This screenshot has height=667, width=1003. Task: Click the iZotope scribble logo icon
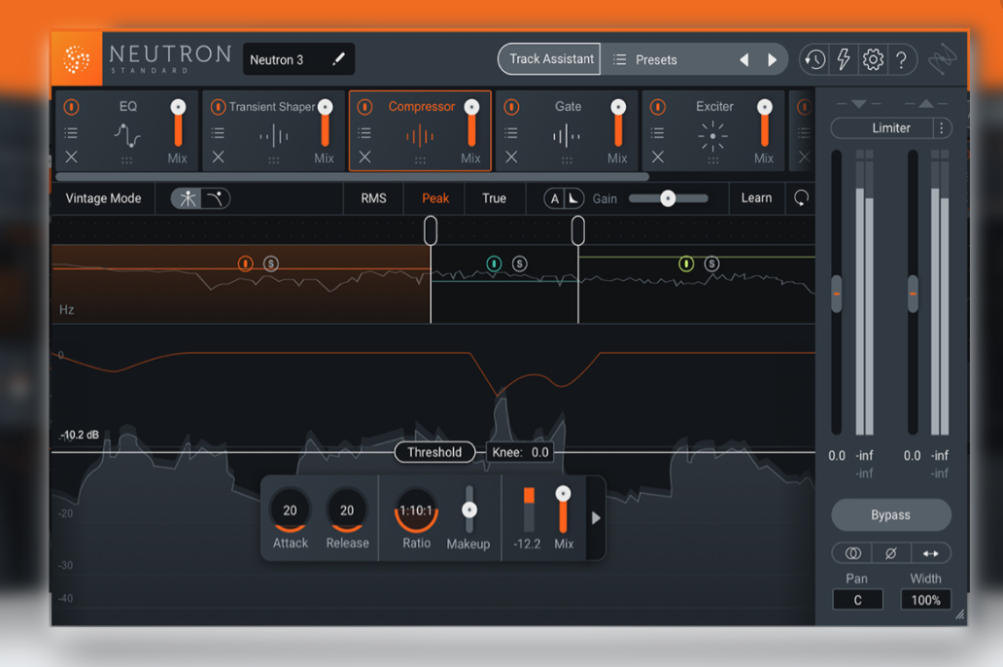942,59
